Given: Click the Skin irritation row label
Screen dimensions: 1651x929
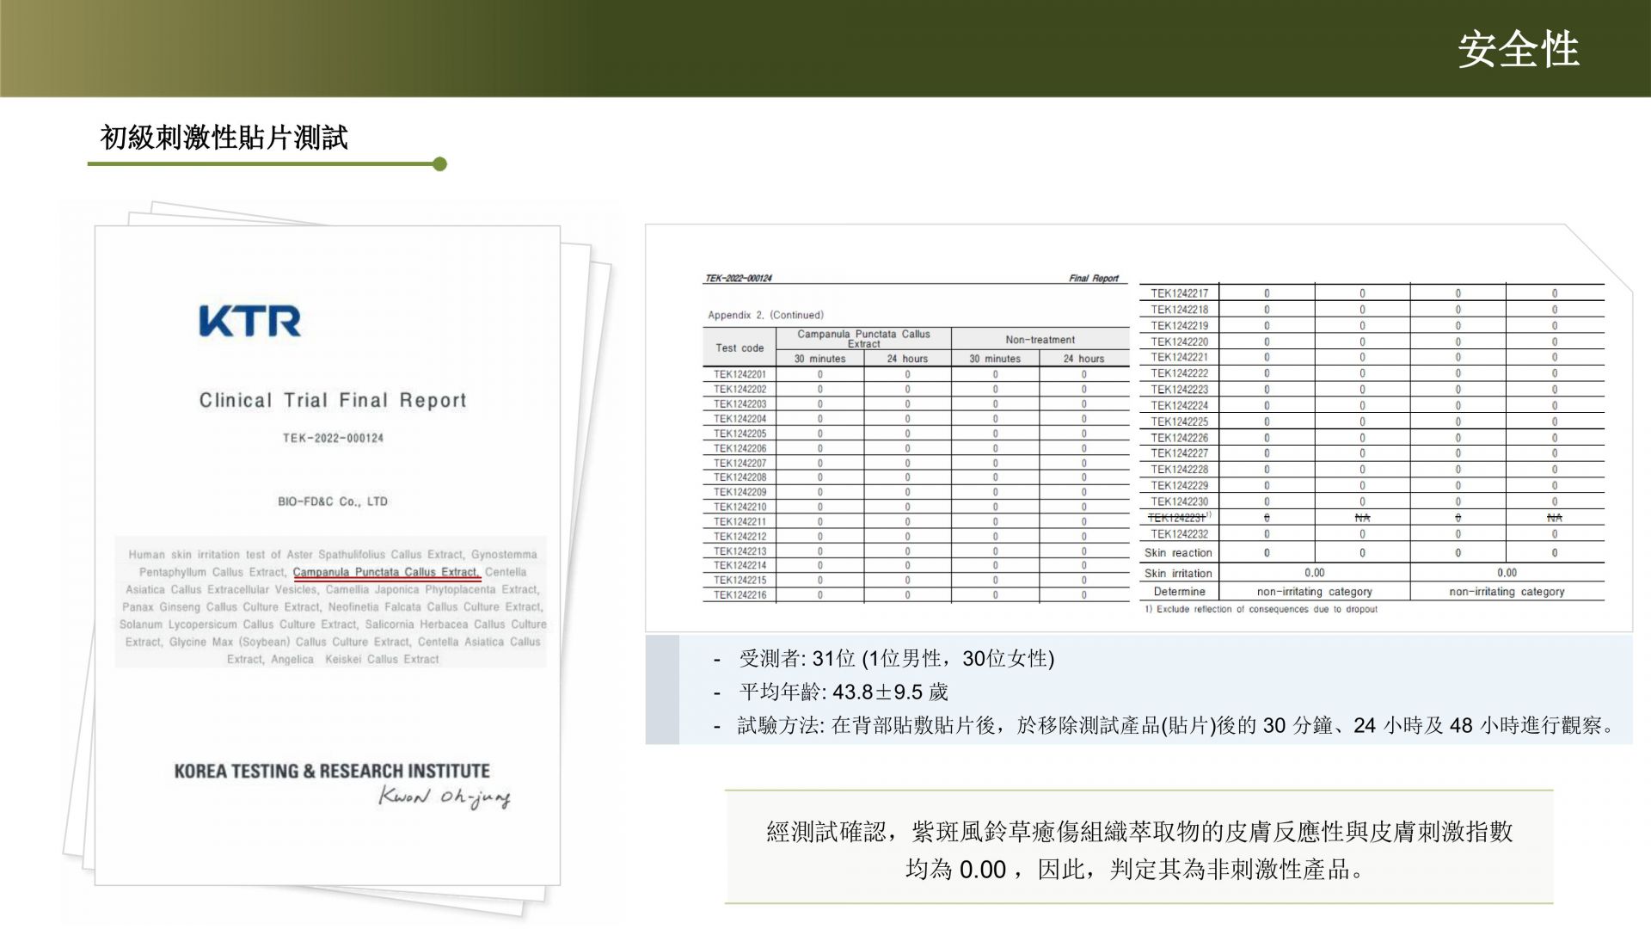Looking at the screenshot, I should [1178, 573].
